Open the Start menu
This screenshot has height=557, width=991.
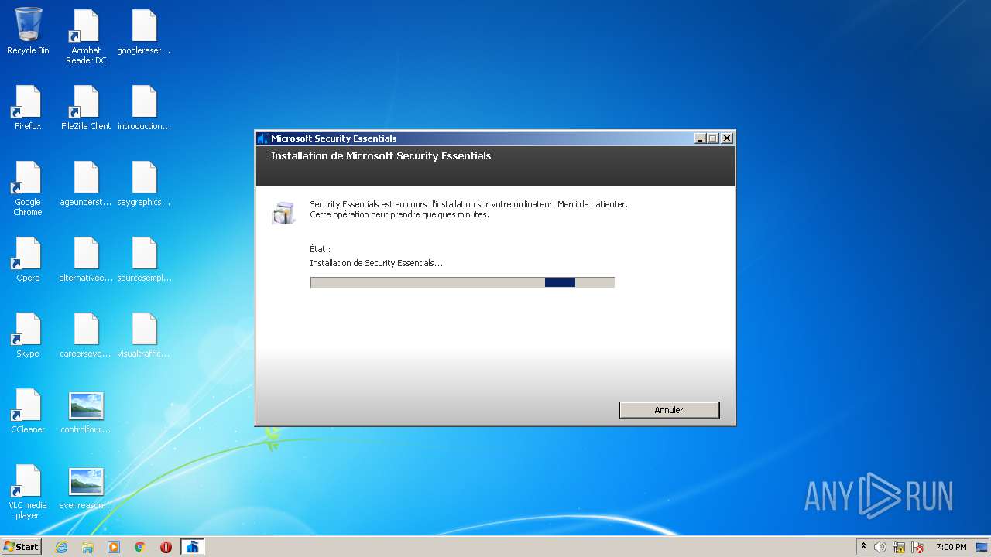point(22,547)
